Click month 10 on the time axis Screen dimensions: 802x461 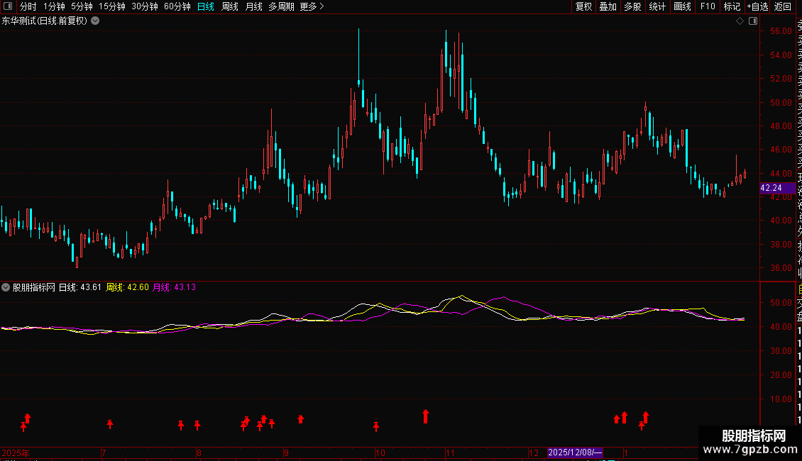tap(380, 452)
